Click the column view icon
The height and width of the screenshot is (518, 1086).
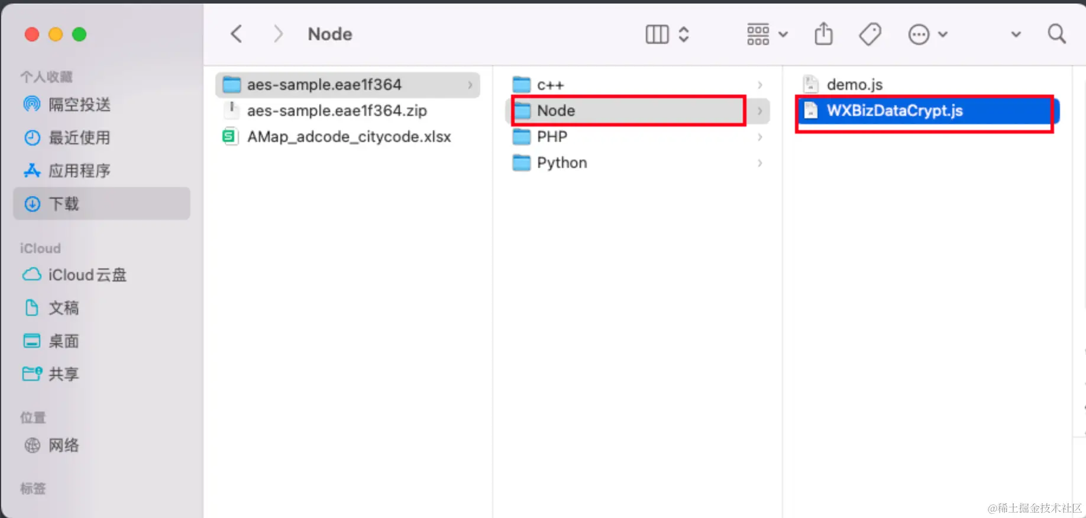coord(657,34)
